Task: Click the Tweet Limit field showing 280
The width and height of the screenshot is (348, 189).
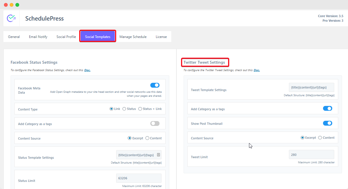Action: tap(312, 154)
